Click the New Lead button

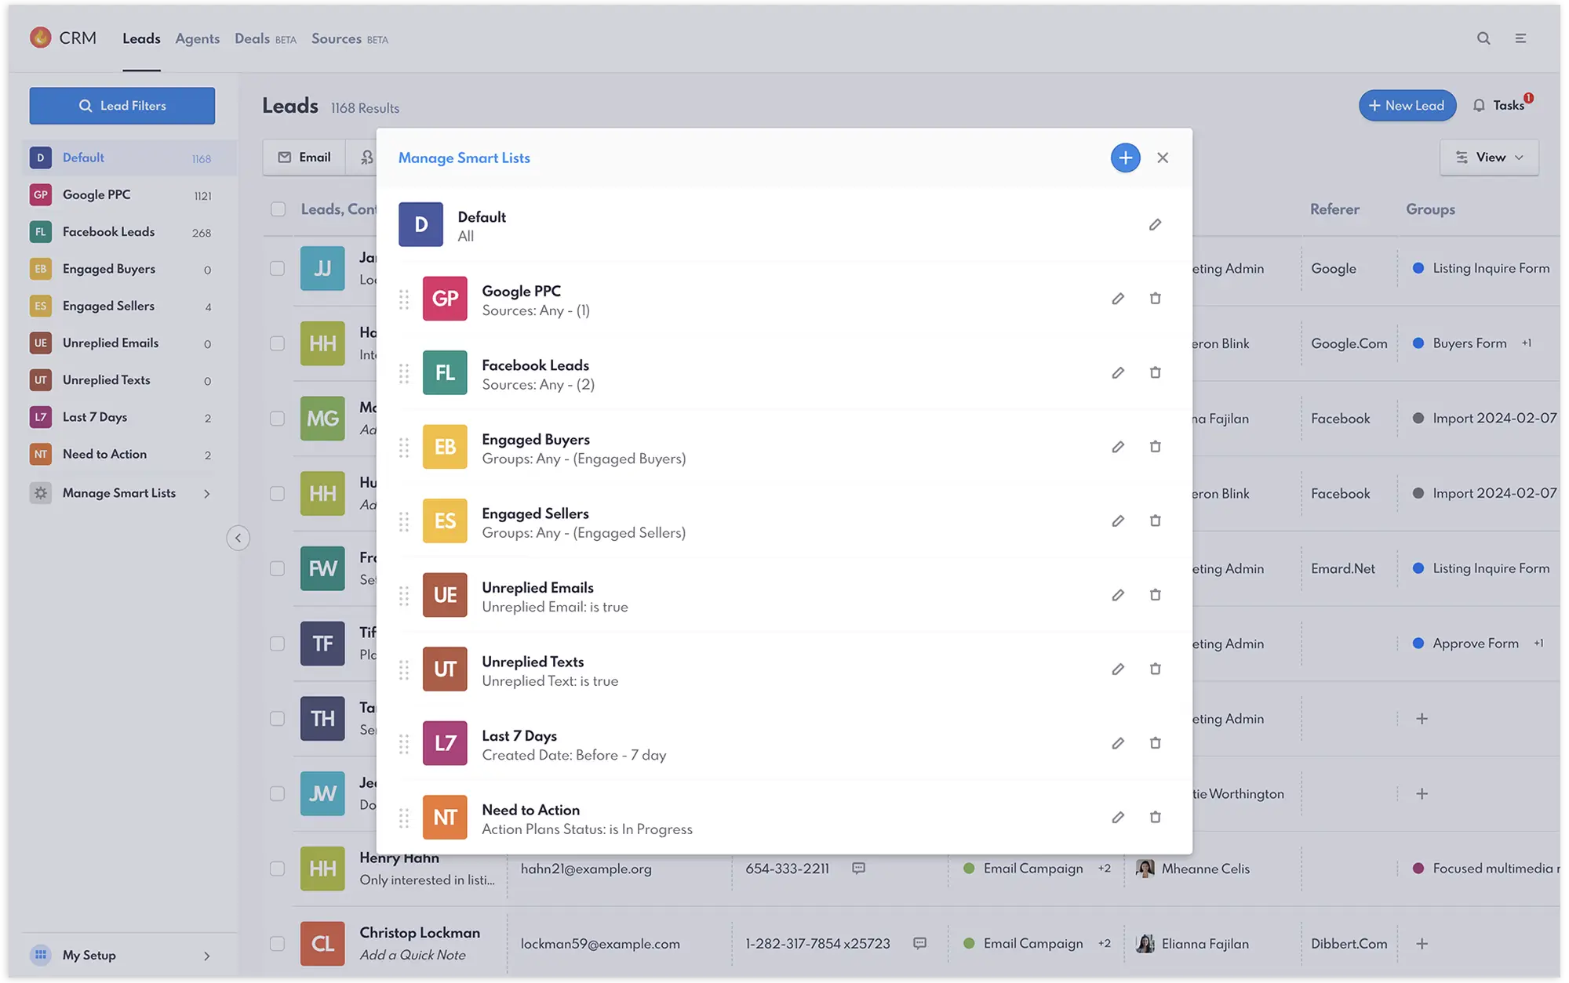pyautogui.click(x=1407, y=106)
